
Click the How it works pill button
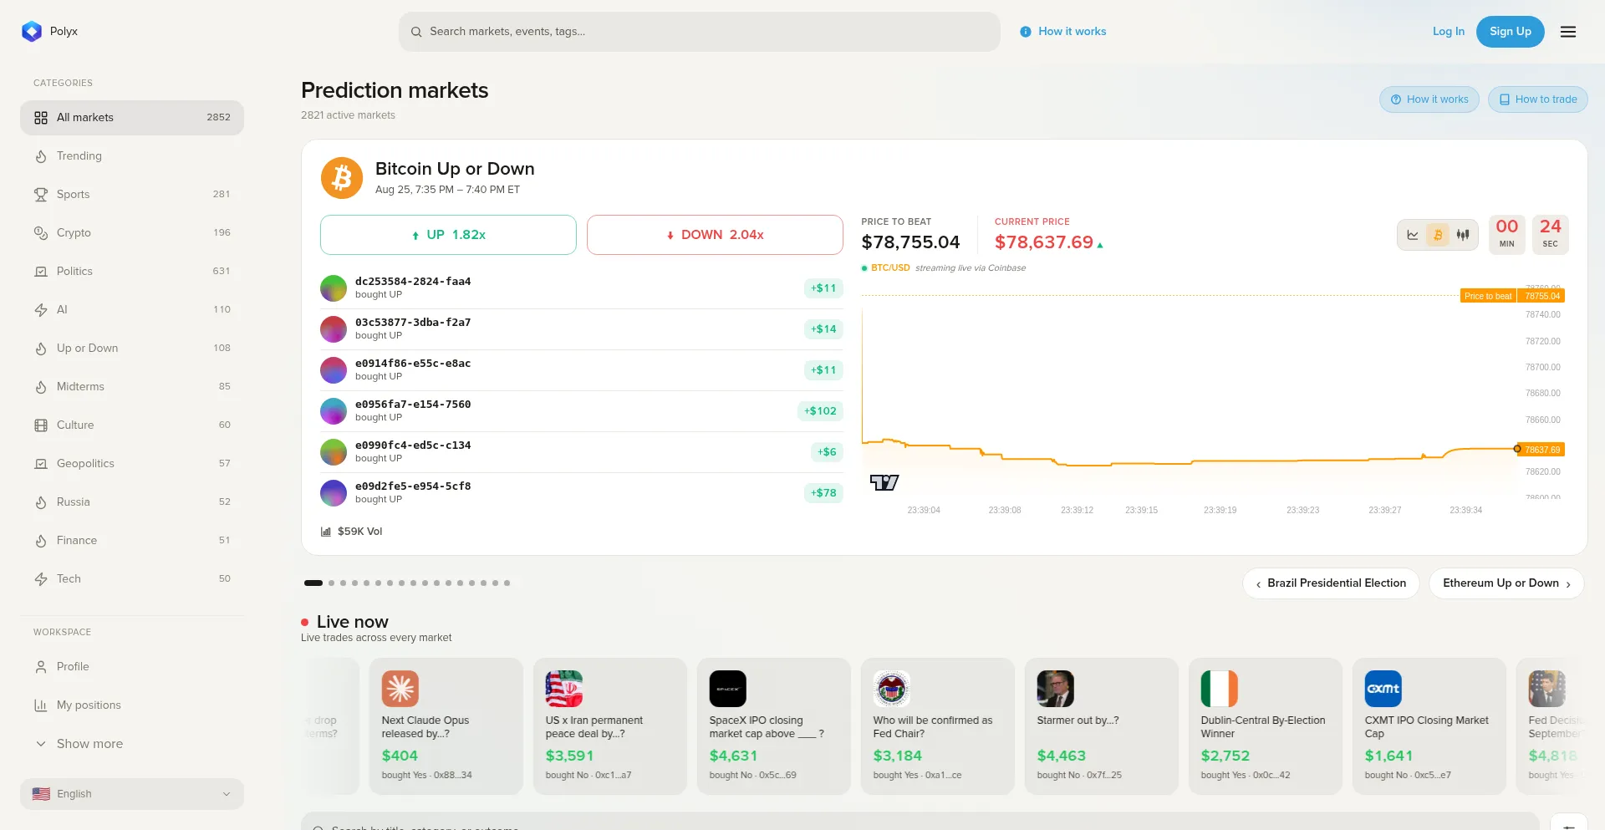(x=1429, y=99)
